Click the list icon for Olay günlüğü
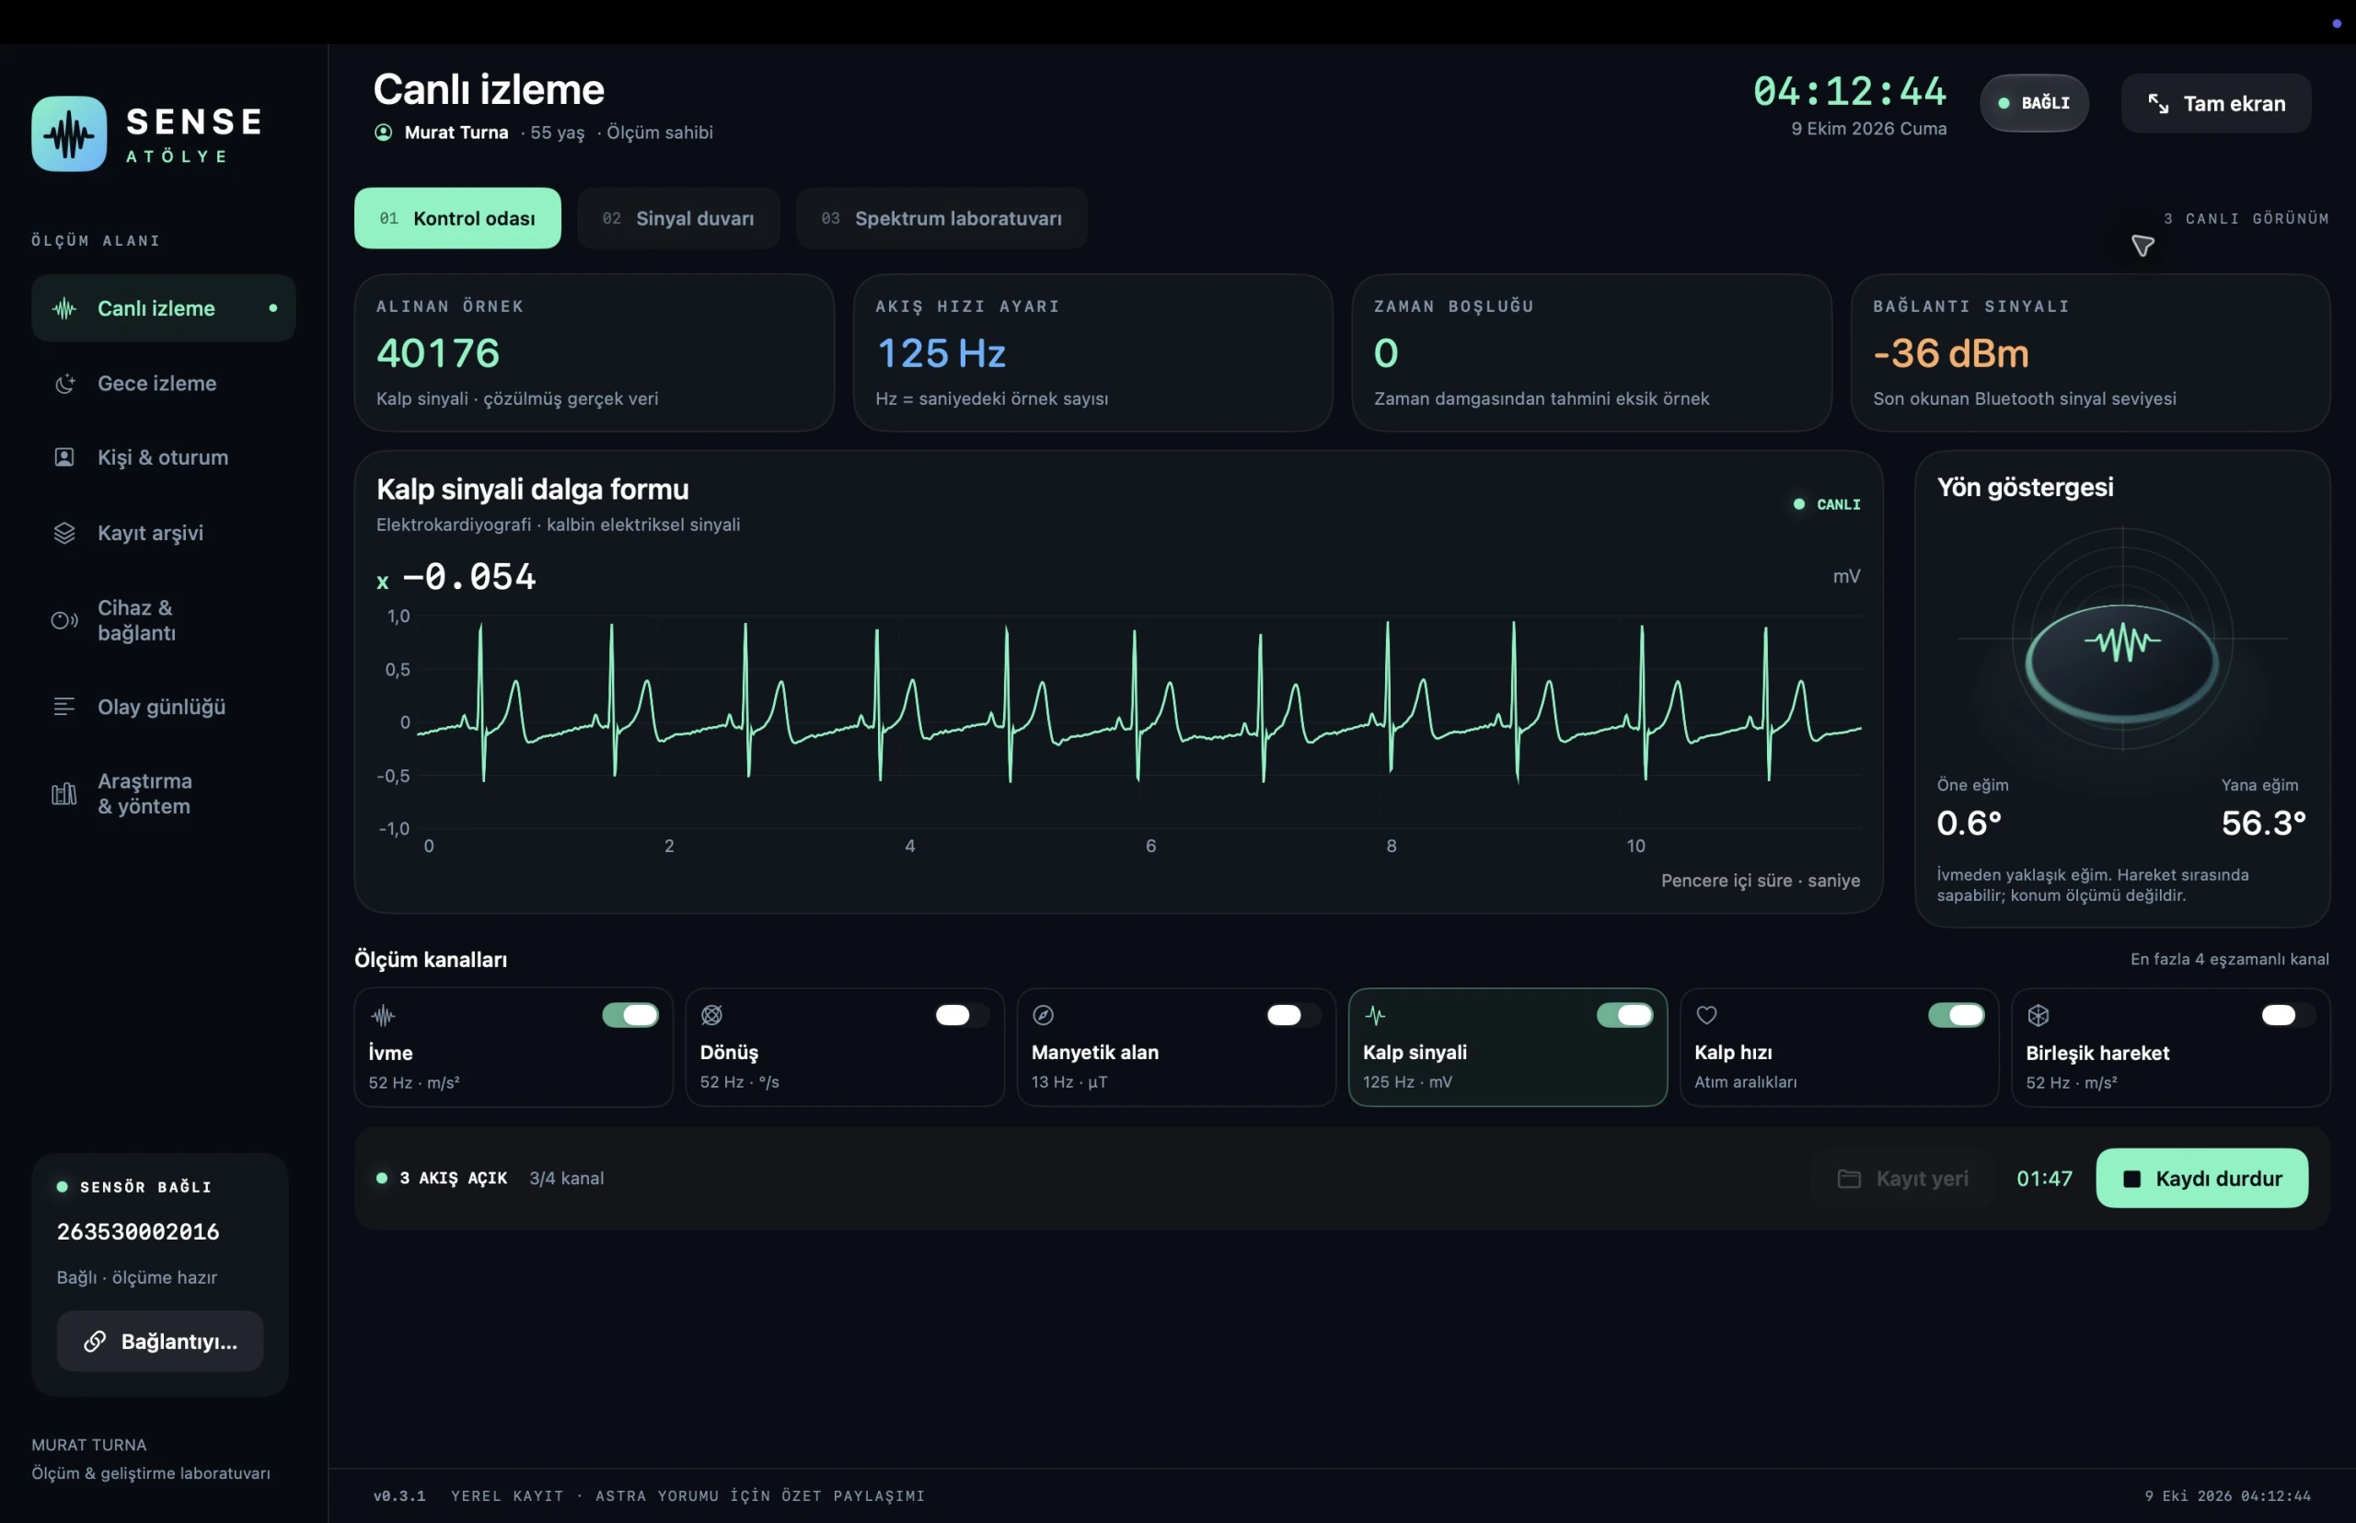 pyautogui.click(x=64, y=706)
